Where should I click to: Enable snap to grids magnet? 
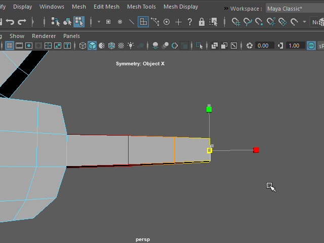[236, 22]
